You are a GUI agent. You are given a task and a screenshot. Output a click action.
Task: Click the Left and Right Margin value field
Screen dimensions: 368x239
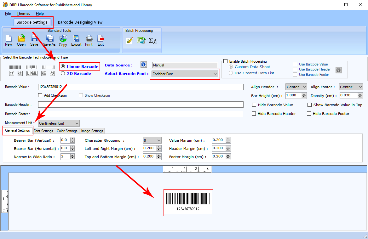(x=149, y=148)
